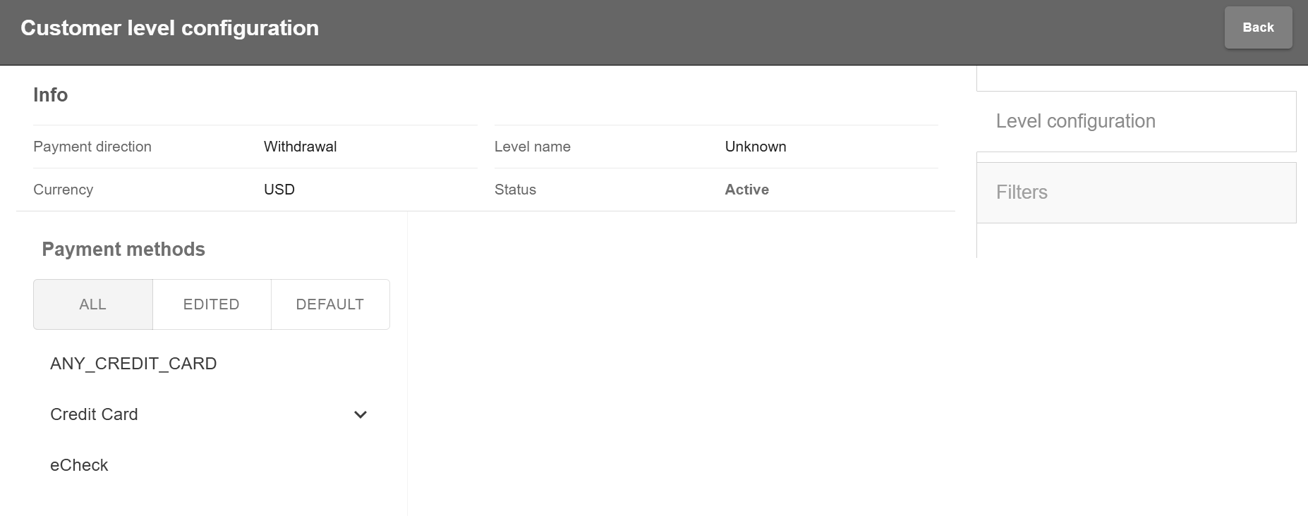1308x518 pixels.
Task: Click the Withdrawal payment direction value
Action: coord(300,147)
